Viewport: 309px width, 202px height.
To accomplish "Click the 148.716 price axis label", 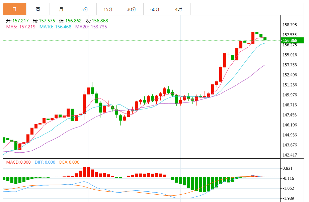I will (290, 105).
